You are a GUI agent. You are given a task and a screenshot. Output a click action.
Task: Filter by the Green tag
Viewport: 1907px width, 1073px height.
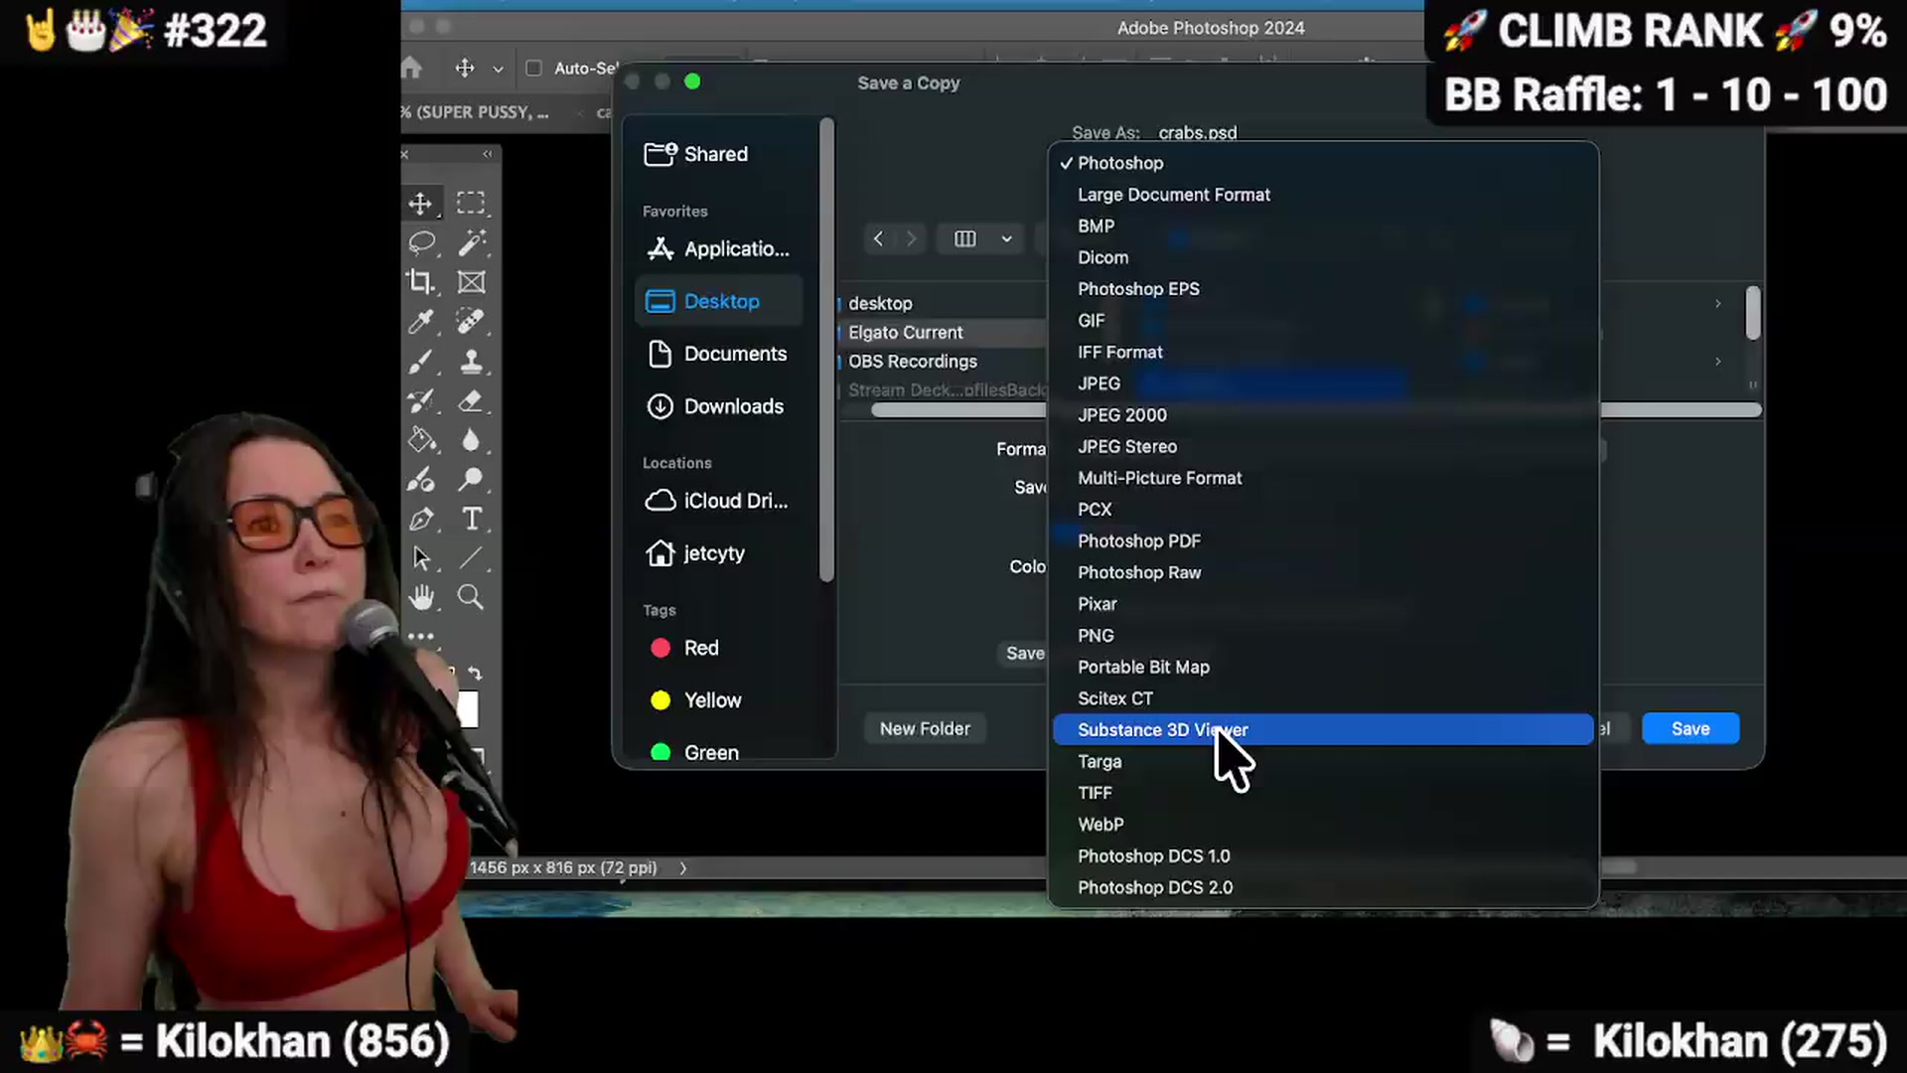point(719,752)
